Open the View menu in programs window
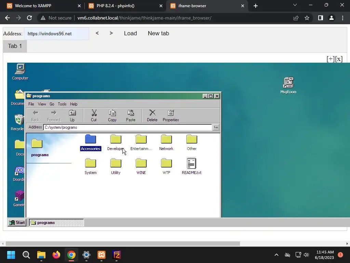 (42, 104)
